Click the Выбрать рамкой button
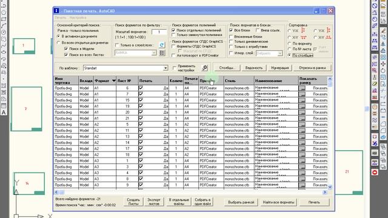The height and width of the screenshot is (218, 388). (x=241, y=202)
